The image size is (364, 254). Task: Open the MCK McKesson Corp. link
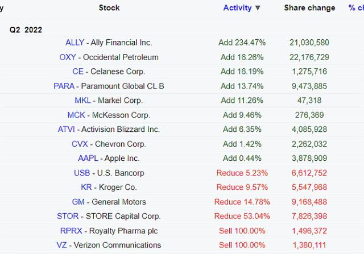[x=76, y=115]
